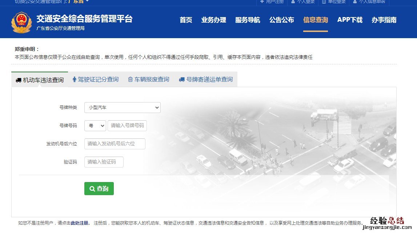Open the APP下载 page
This screenshot has height=234, width=417.
[x=350, y=20]
